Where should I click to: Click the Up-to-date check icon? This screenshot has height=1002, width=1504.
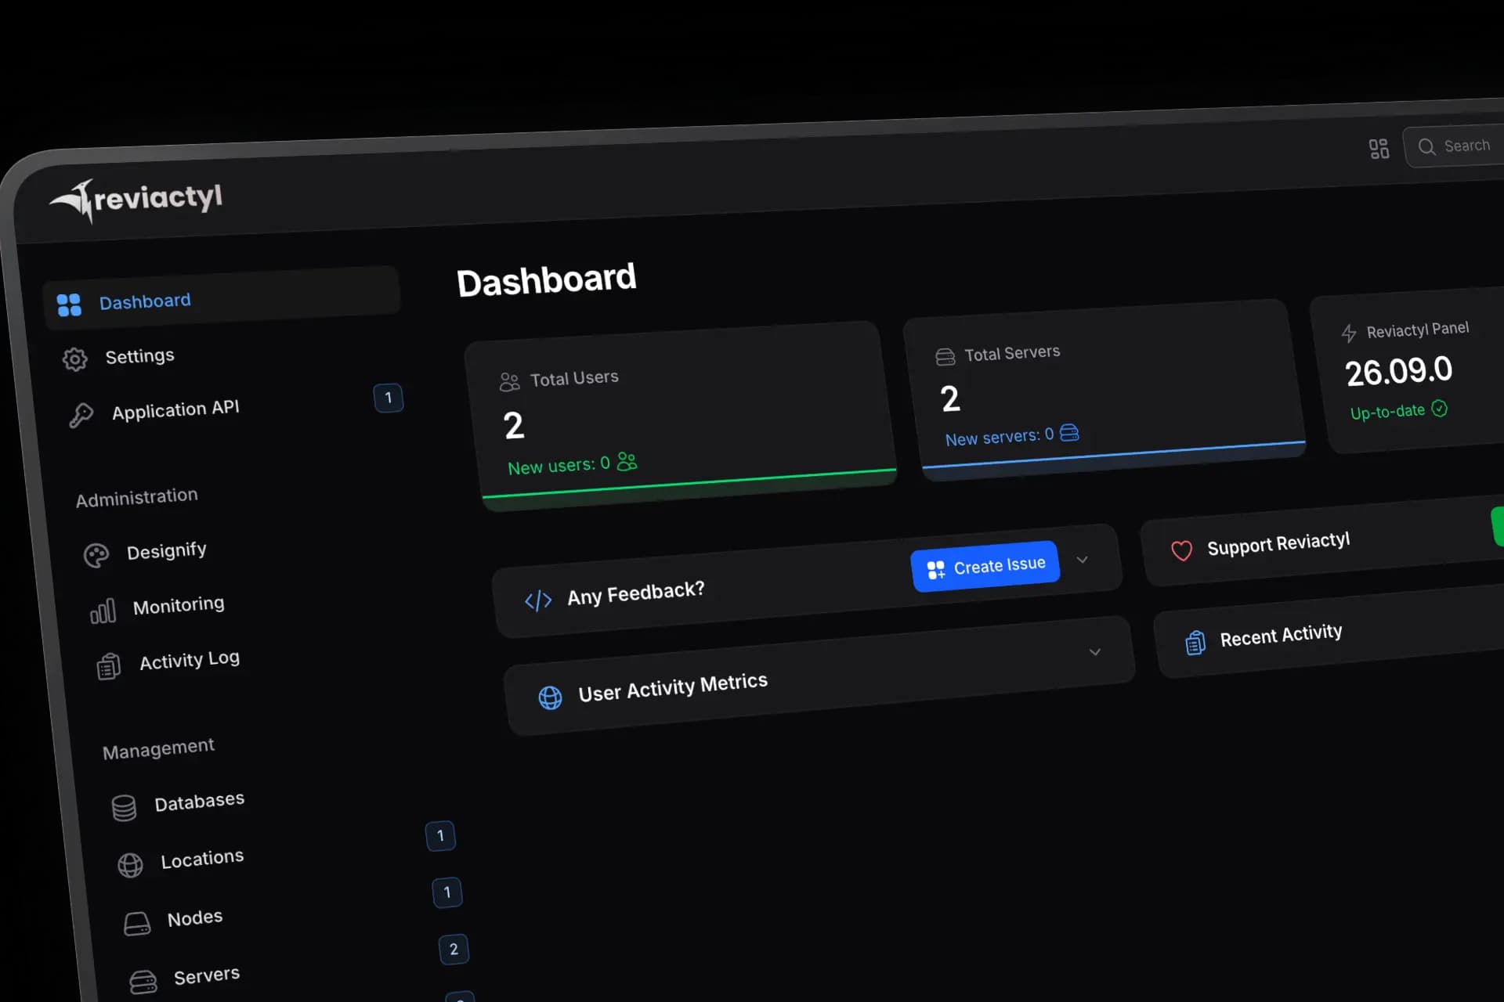point(1439,408)
